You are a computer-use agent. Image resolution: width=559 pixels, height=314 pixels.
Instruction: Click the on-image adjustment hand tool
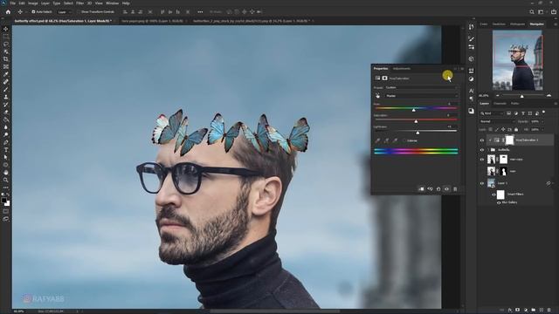(x=377, y=96)
